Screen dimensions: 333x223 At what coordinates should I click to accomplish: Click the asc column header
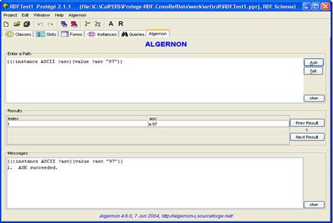(x=218, y=118)
